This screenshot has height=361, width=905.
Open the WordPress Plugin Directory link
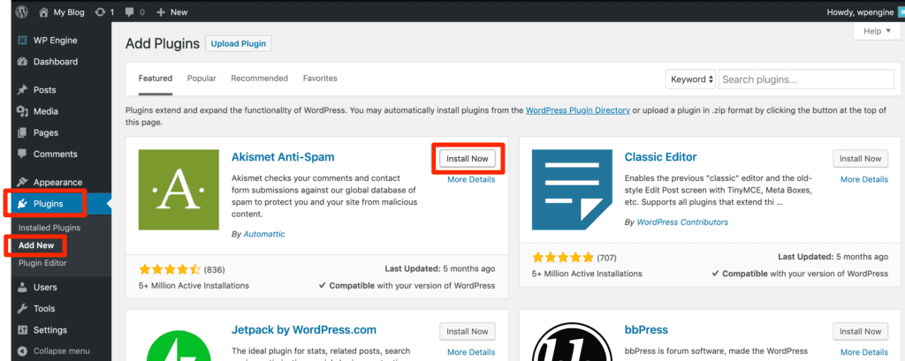click(x=577, y=110)
